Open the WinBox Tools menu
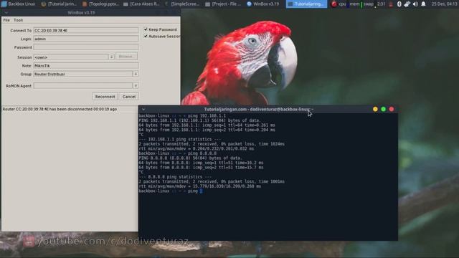 tap(18, 20)
